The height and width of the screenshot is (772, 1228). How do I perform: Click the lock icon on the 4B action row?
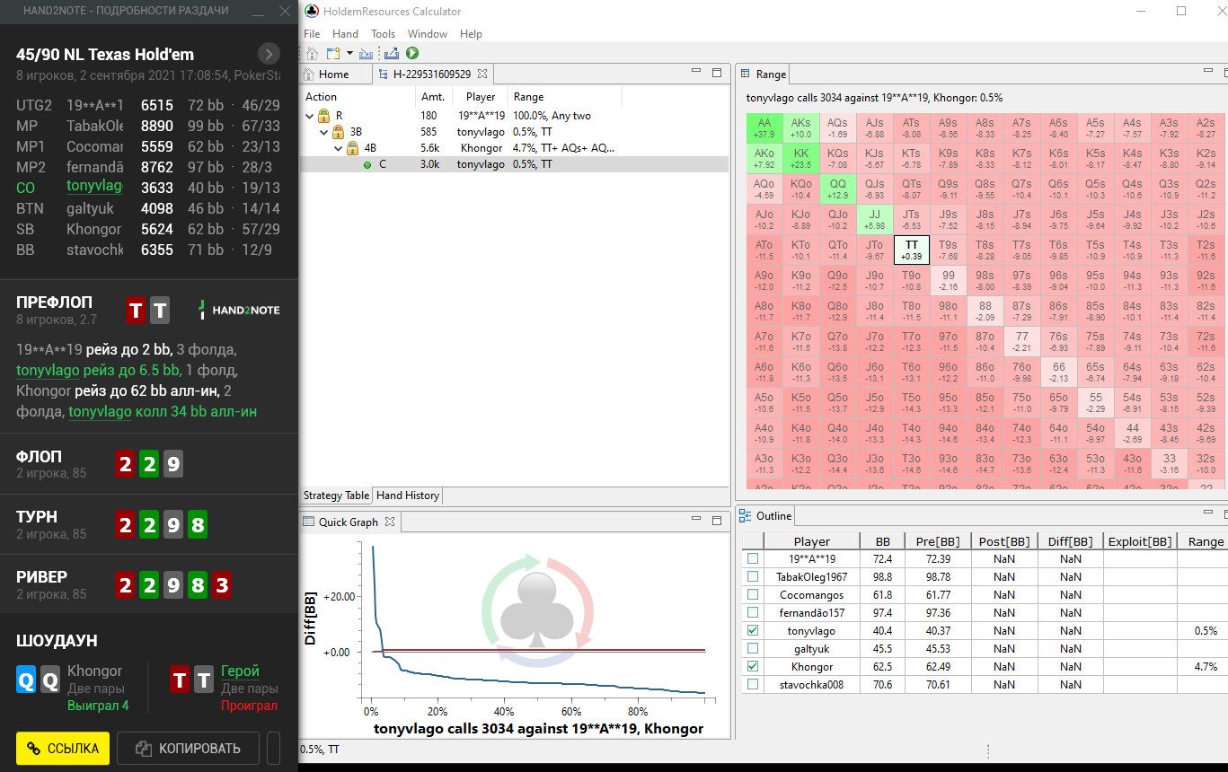353,148
